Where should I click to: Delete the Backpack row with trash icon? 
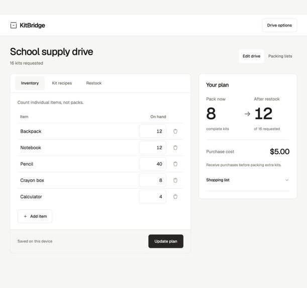click(175, 131)
